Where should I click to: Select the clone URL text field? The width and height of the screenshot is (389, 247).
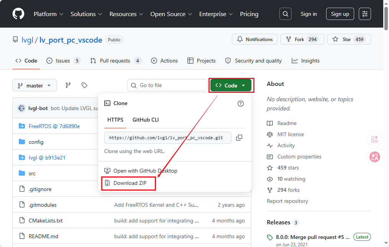168,138
